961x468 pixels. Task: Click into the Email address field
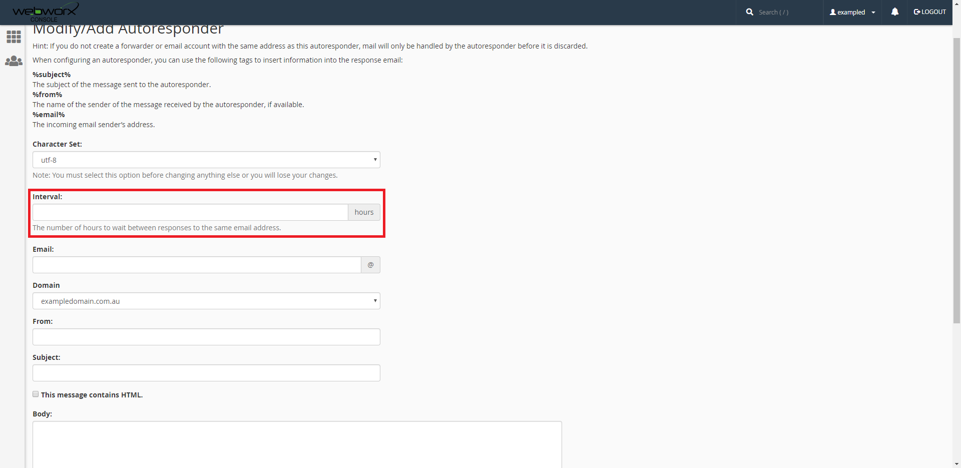pyautogui.click(x=197, y=265)
